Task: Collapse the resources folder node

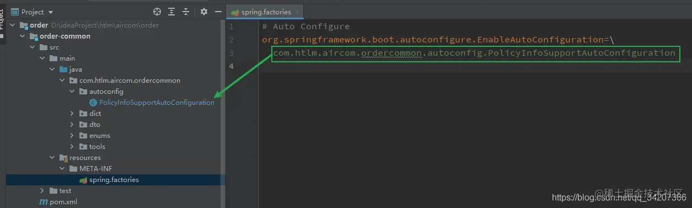Action: (52, 158)
